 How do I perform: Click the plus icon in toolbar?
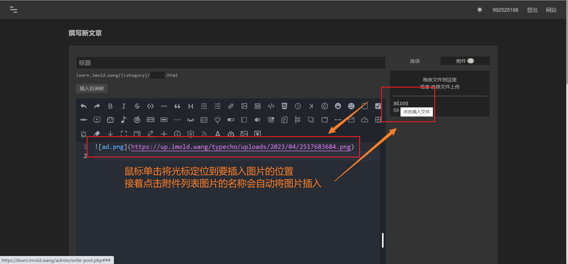click(x=164, y=134)
